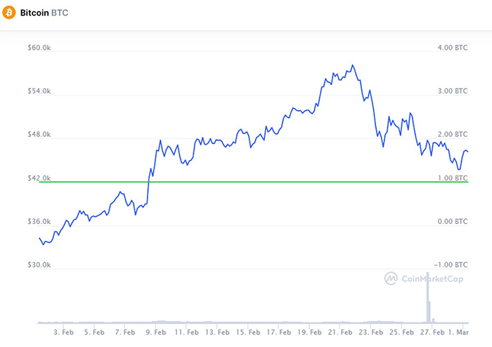Click the -1.00 BTC right axis label
The width and height of the screenshot is (492, 347).
[451, 266]
